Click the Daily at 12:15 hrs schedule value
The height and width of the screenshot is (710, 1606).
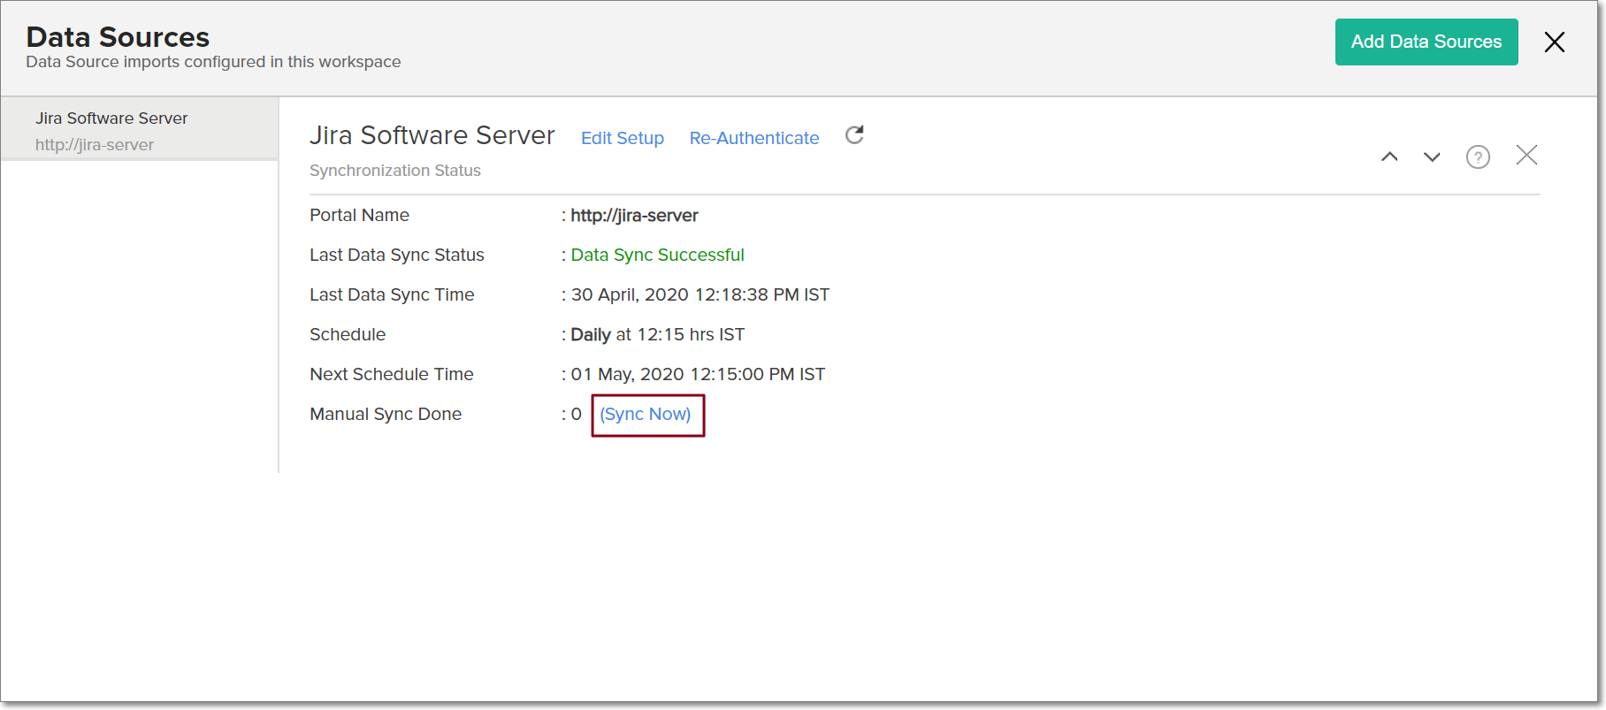(657, 335)
